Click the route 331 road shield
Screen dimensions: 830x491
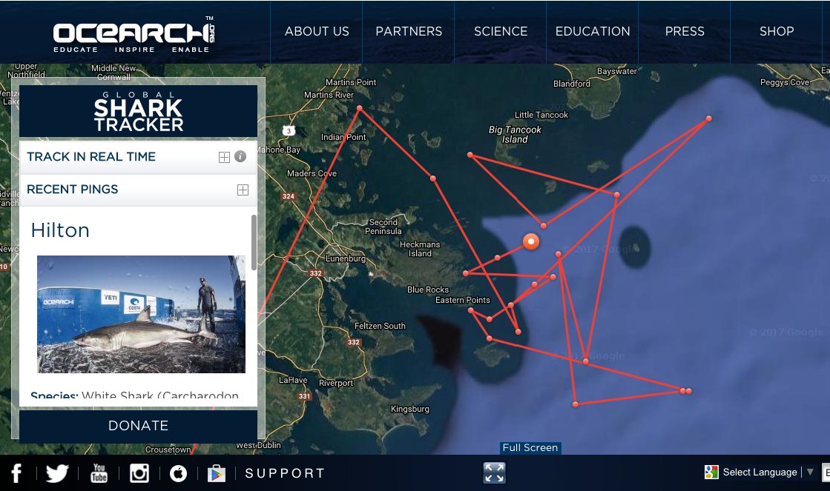coord(304,396)
